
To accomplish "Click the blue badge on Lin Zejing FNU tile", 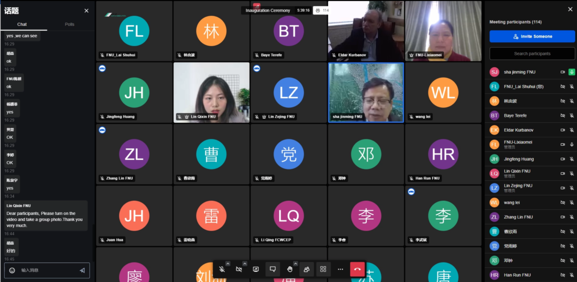I will pyautogui.click(x=257, y=68).
